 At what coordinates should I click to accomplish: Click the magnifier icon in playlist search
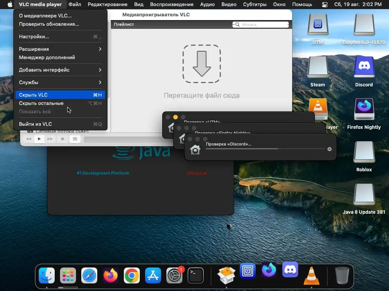[237, 25]
